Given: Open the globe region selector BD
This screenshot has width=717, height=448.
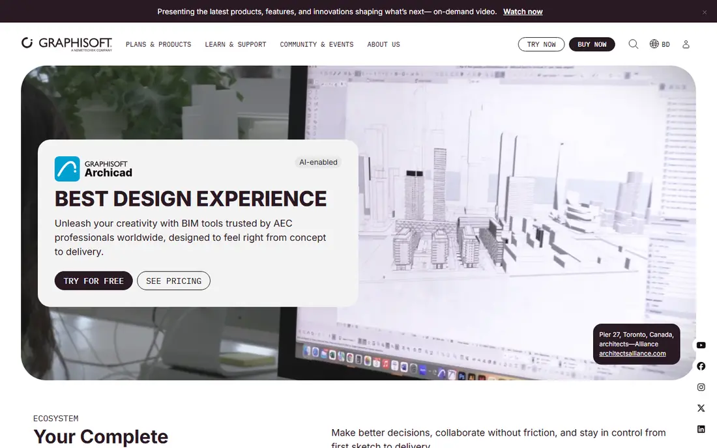Looking at the screenshot, I should pyautogui.click(x=660, y=44).
